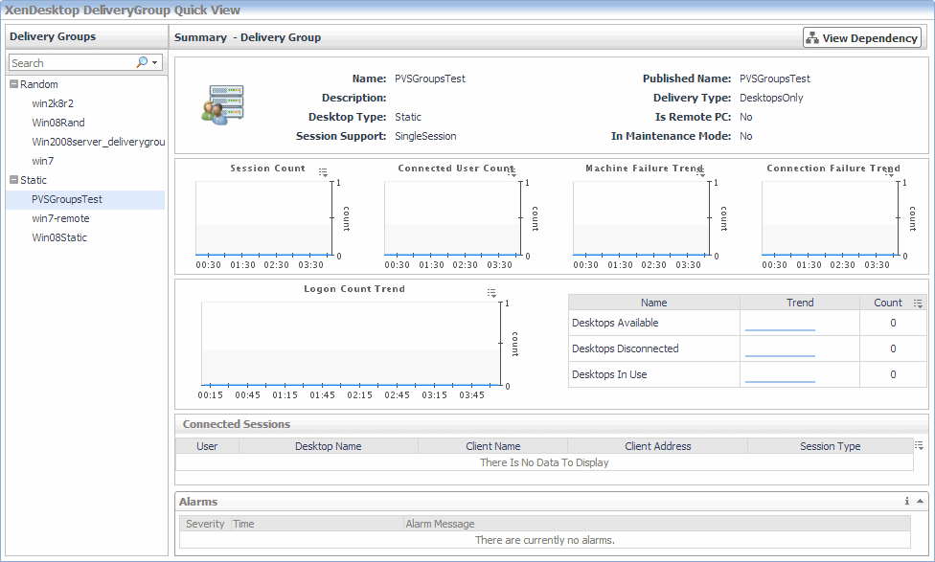Click the View Dependency button
This screenshot has height=562, width=935.
pyautogui.click(x=861, y=38)
